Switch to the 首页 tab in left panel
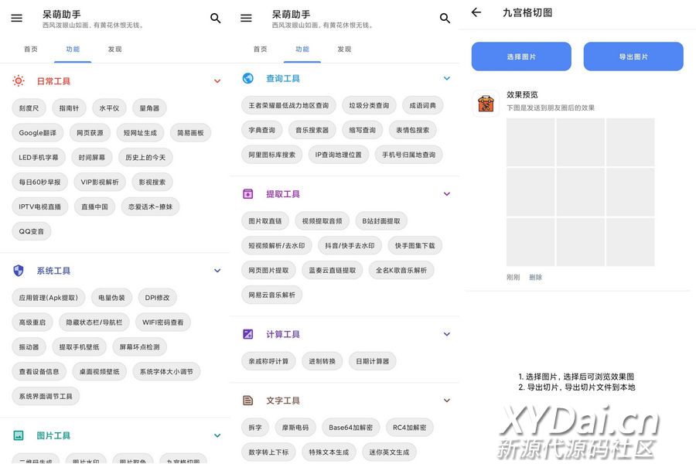 (31, 49)
